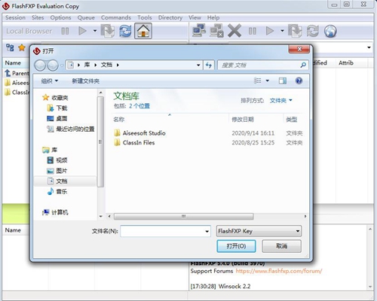The width and height of the screenshot is (377, 301).
Task: Click the dialog back navigation button
Action: (x=40, y=65)
